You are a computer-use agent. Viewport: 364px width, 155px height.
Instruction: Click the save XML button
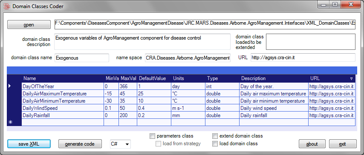(29, 144)
